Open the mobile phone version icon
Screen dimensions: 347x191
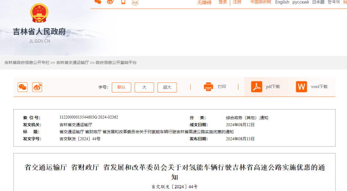pyautogui.click(x=123, y=2)
